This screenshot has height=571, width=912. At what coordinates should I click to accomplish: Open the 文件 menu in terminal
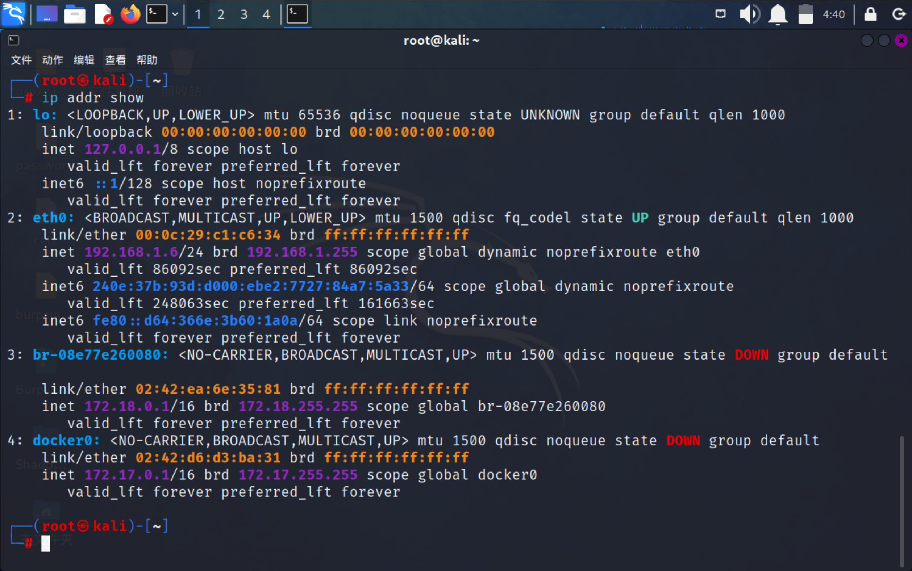21,60
